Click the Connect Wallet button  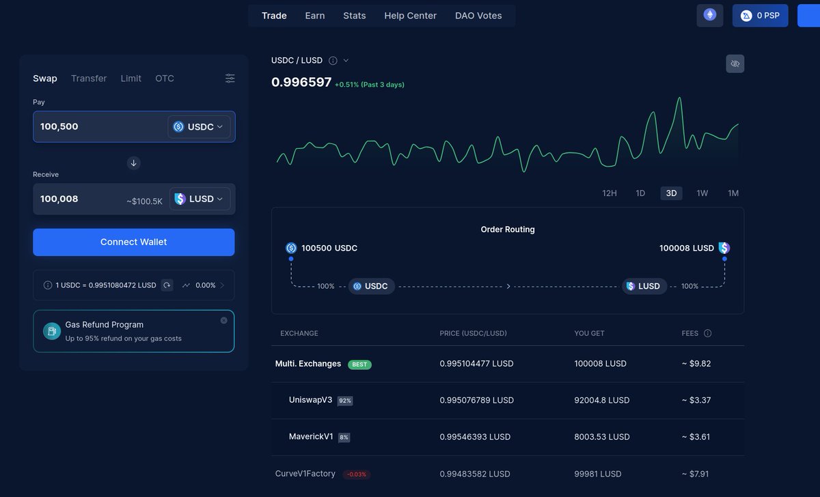[x=133, y=242]
